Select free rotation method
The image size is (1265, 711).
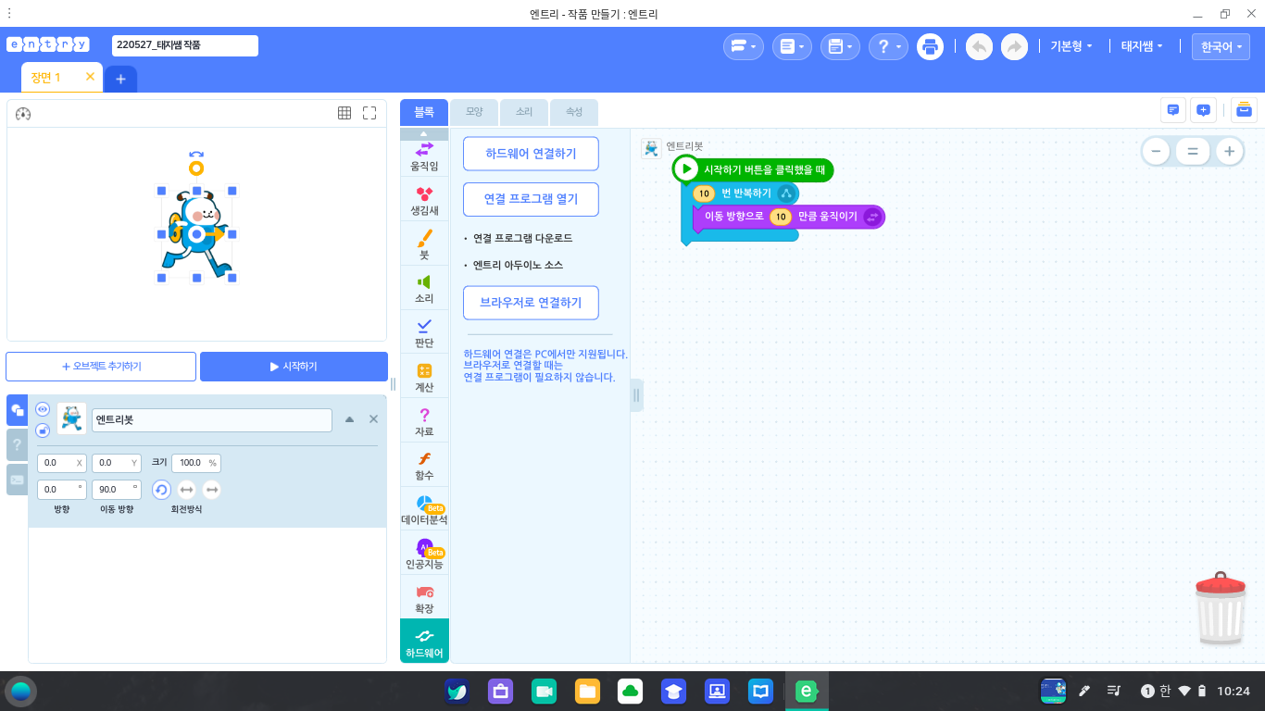[161, 490]
